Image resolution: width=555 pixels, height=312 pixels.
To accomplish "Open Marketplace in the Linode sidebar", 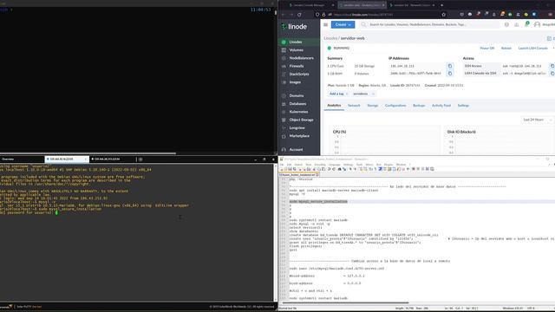I will coord(299,136).
